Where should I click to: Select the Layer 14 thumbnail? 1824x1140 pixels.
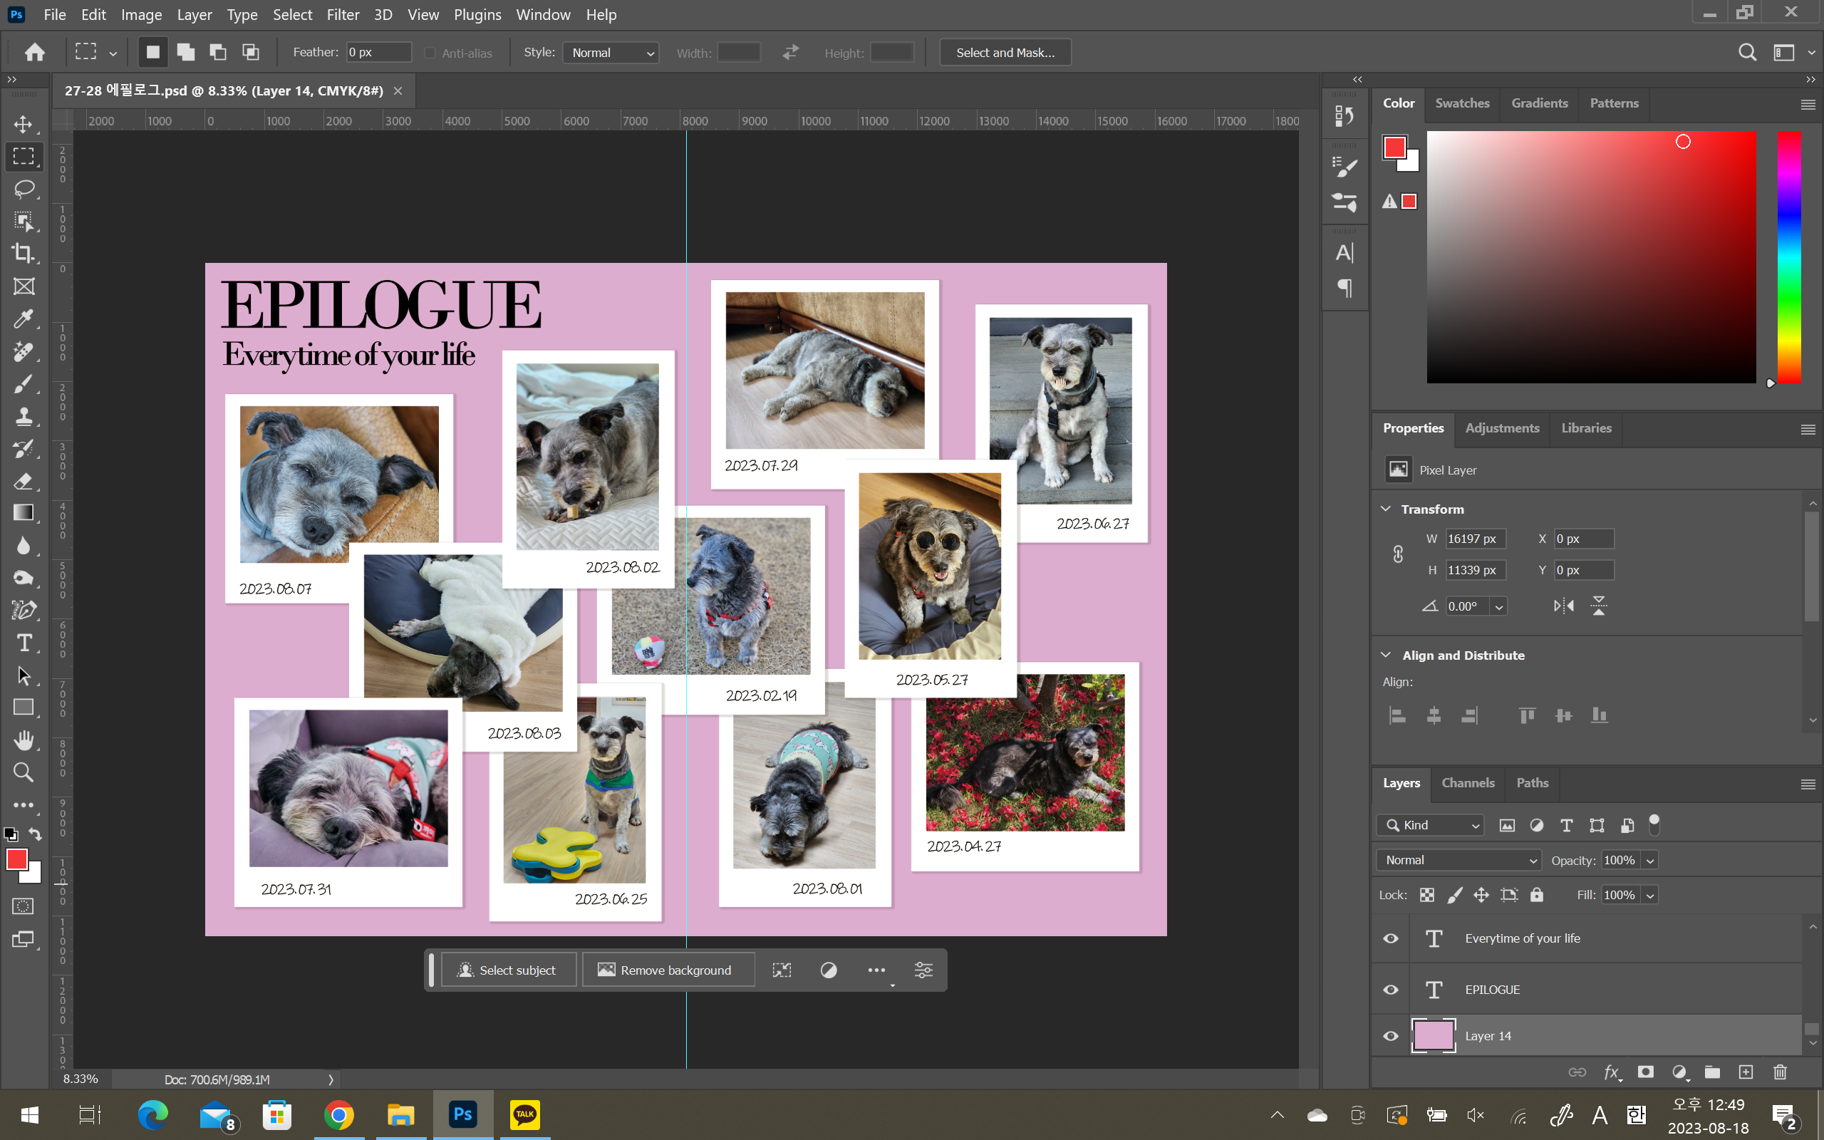pyautogui.click(x=1433, y=1036)
